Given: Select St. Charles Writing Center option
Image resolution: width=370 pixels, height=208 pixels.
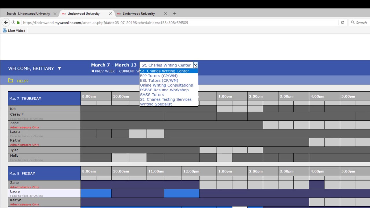Looking at the screenshot, I should [169, 71].
